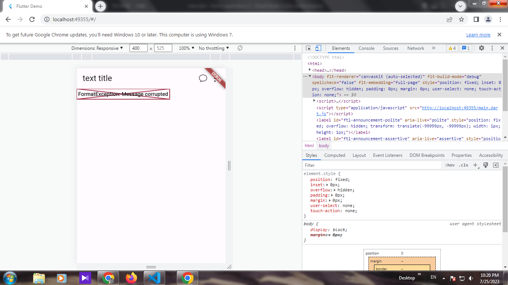The image size is (508, 285).
Task: Expand the padding shorthand property
Action: coord(332,195)
